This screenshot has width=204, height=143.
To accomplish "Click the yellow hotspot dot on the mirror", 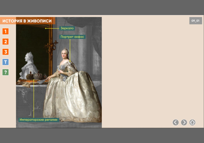I will [x=46, y=28].
